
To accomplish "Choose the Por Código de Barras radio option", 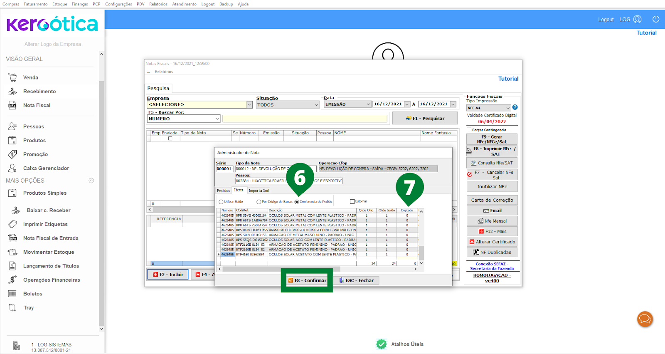I will tap(259, 202).
